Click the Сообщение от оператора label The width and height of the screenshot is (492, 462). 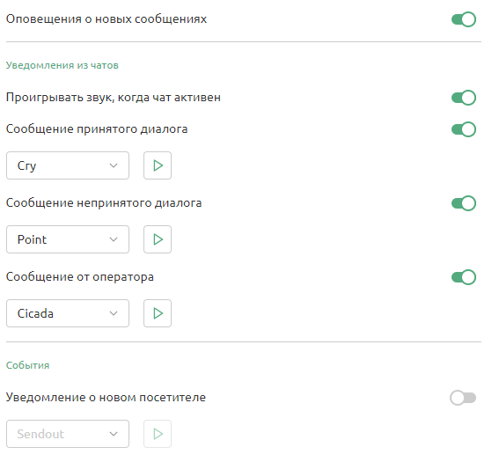pos(80,277)
